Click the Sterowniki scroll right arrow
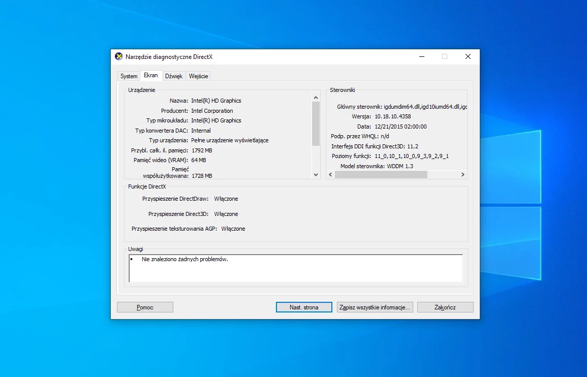This screenshot has height=377, width=587. tap(462, 174)
